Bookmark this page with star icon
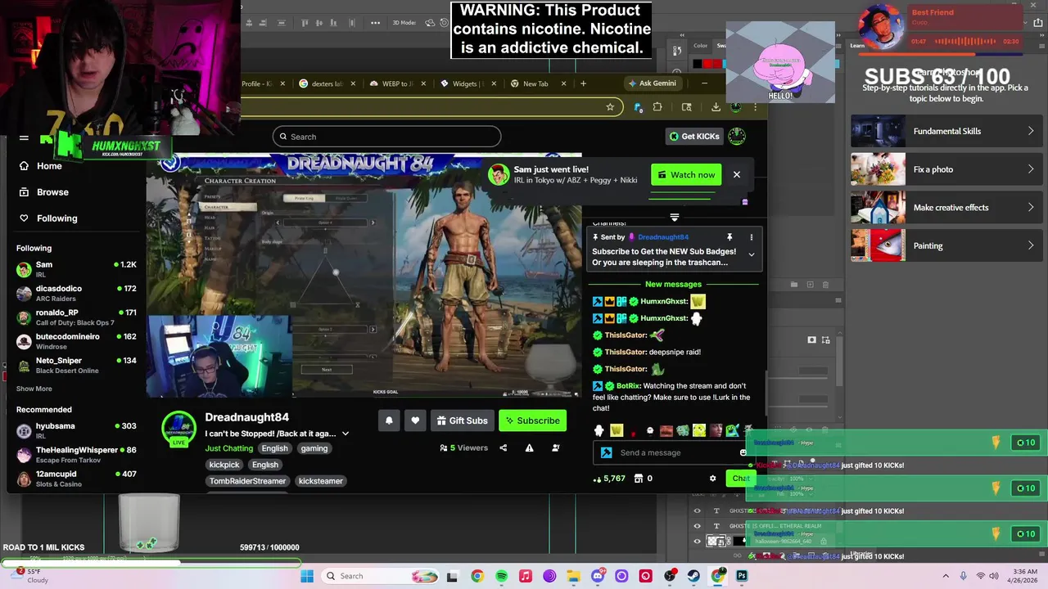Image resolution: width=1048 pixels, height=589 pixels. pyautogui.click(x=610, y=107)
